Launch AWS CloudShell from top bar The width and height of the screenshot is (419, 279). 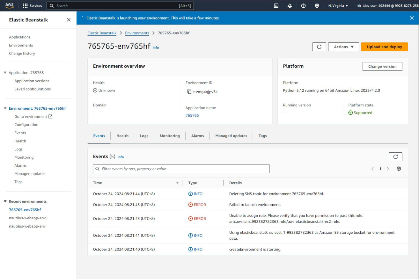[x=276, y=5]
